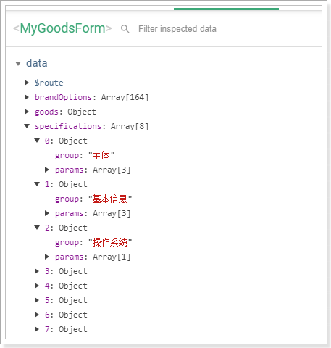Expand the goods Object arrow
Viewport: 331px width, 348px height.
[27, 112]
